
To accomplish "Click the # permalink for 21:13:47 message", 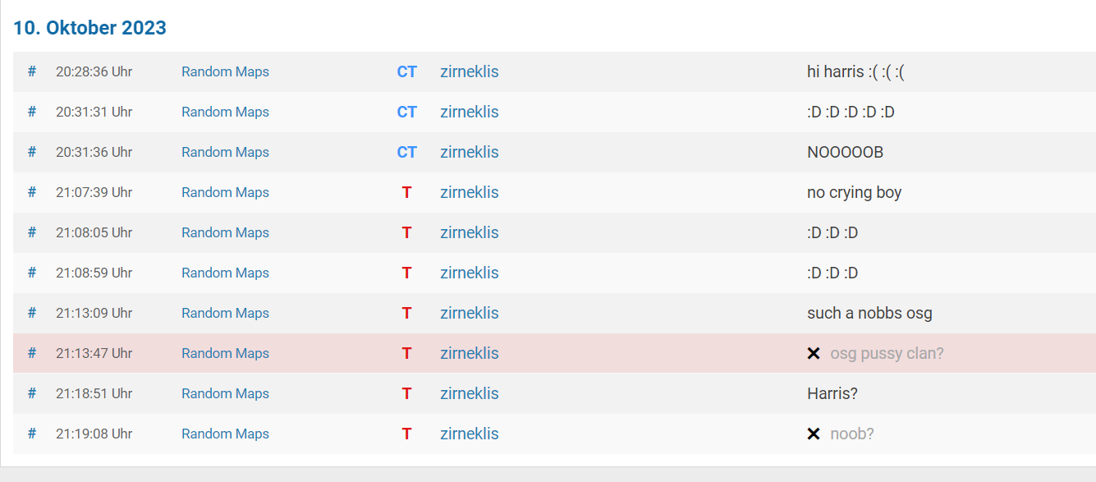I will [32, 353].
